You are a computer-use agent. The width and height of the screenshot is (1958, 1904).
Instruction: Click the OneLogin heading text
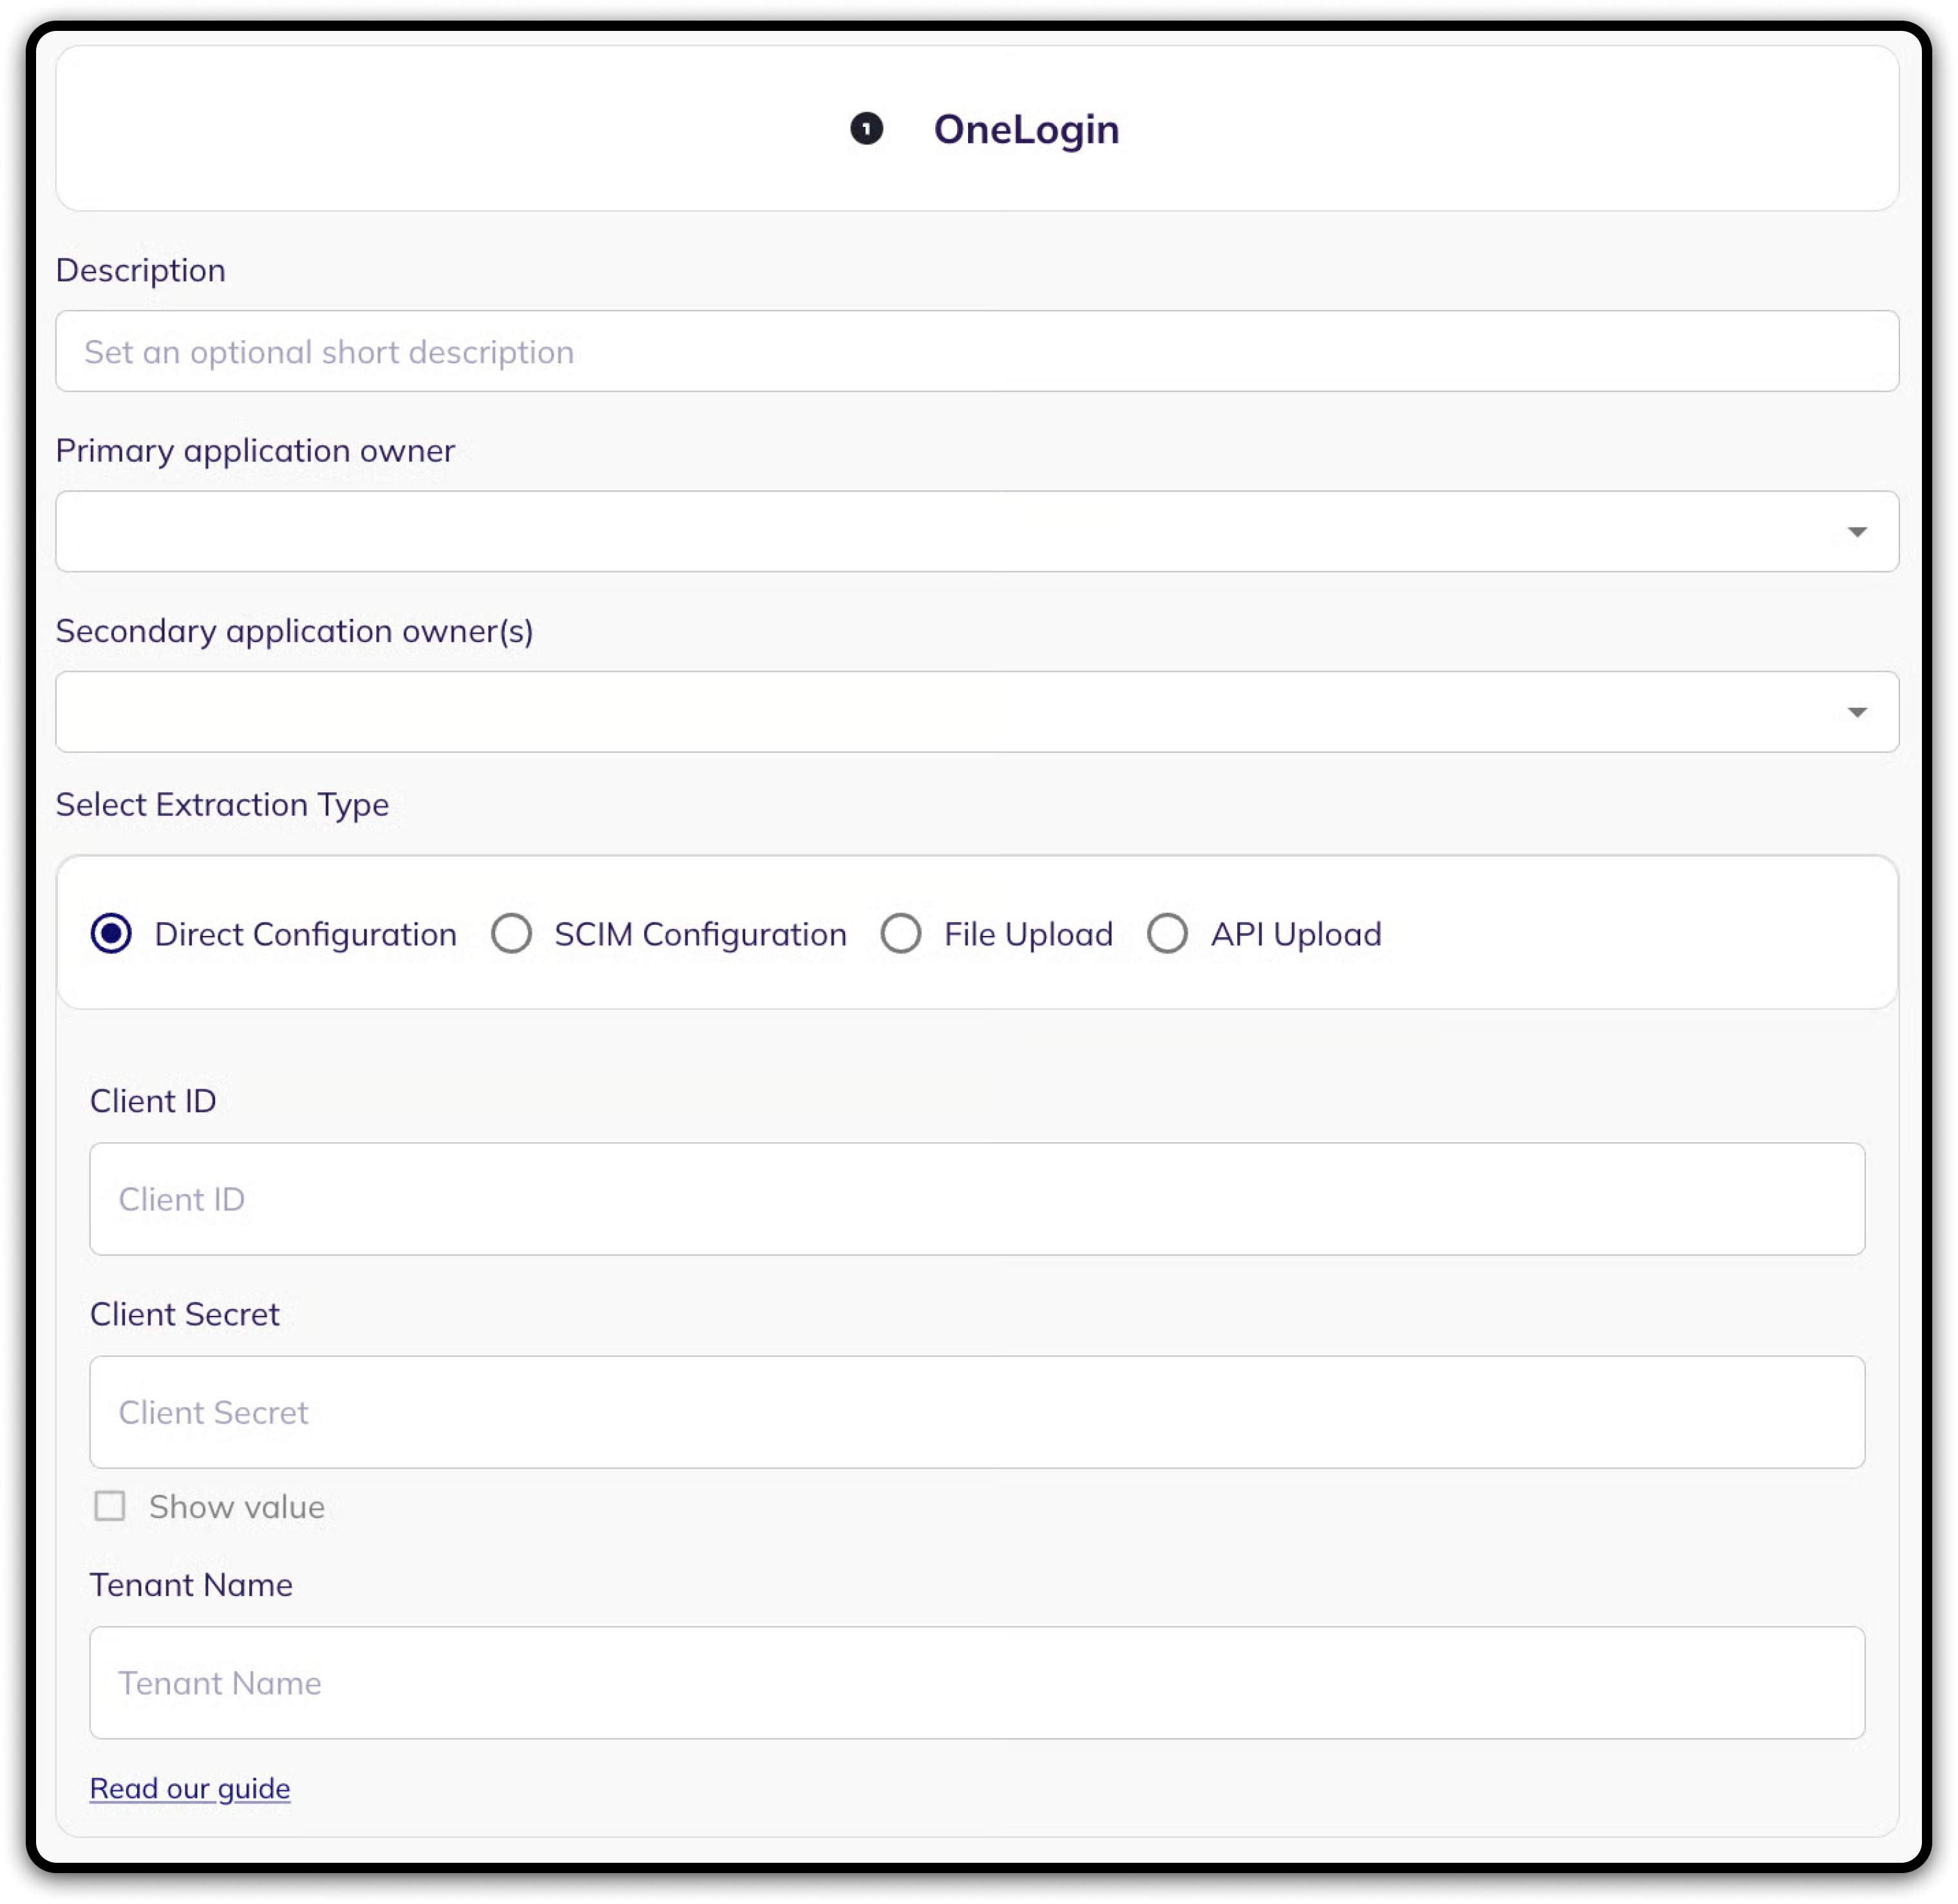(1026, 129)
